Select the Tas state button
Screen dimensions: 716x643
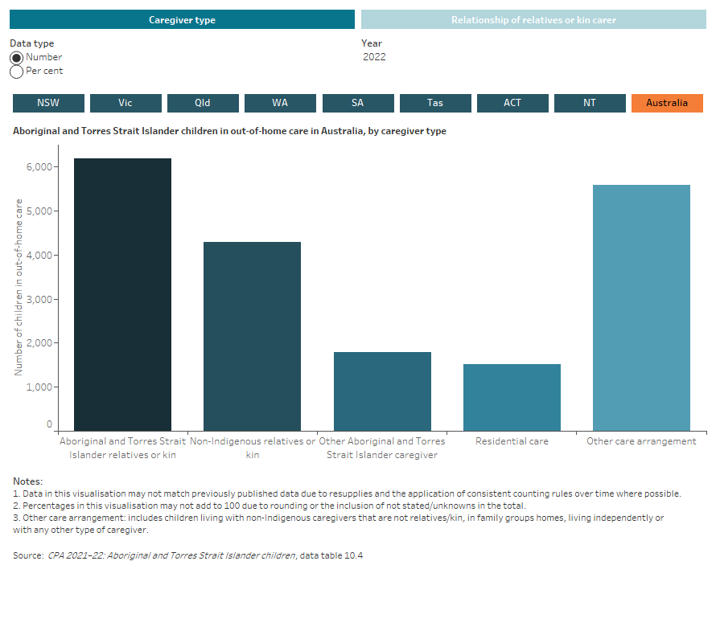435,103
